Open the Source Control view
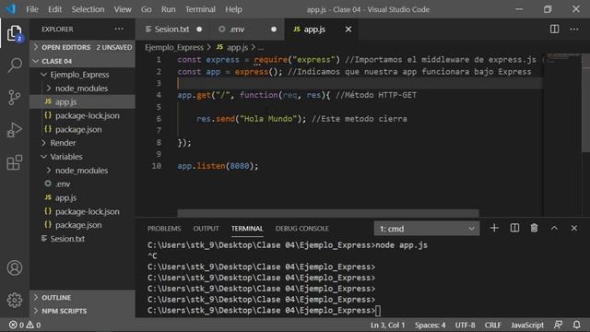Image resolution: width=590 pixels, height=332 pixels. click(15, 98)
